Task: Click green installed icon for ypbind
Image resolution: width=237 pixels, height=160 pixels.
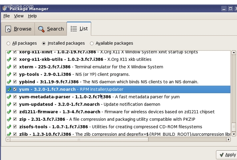Action: click(x=9, y=82)
